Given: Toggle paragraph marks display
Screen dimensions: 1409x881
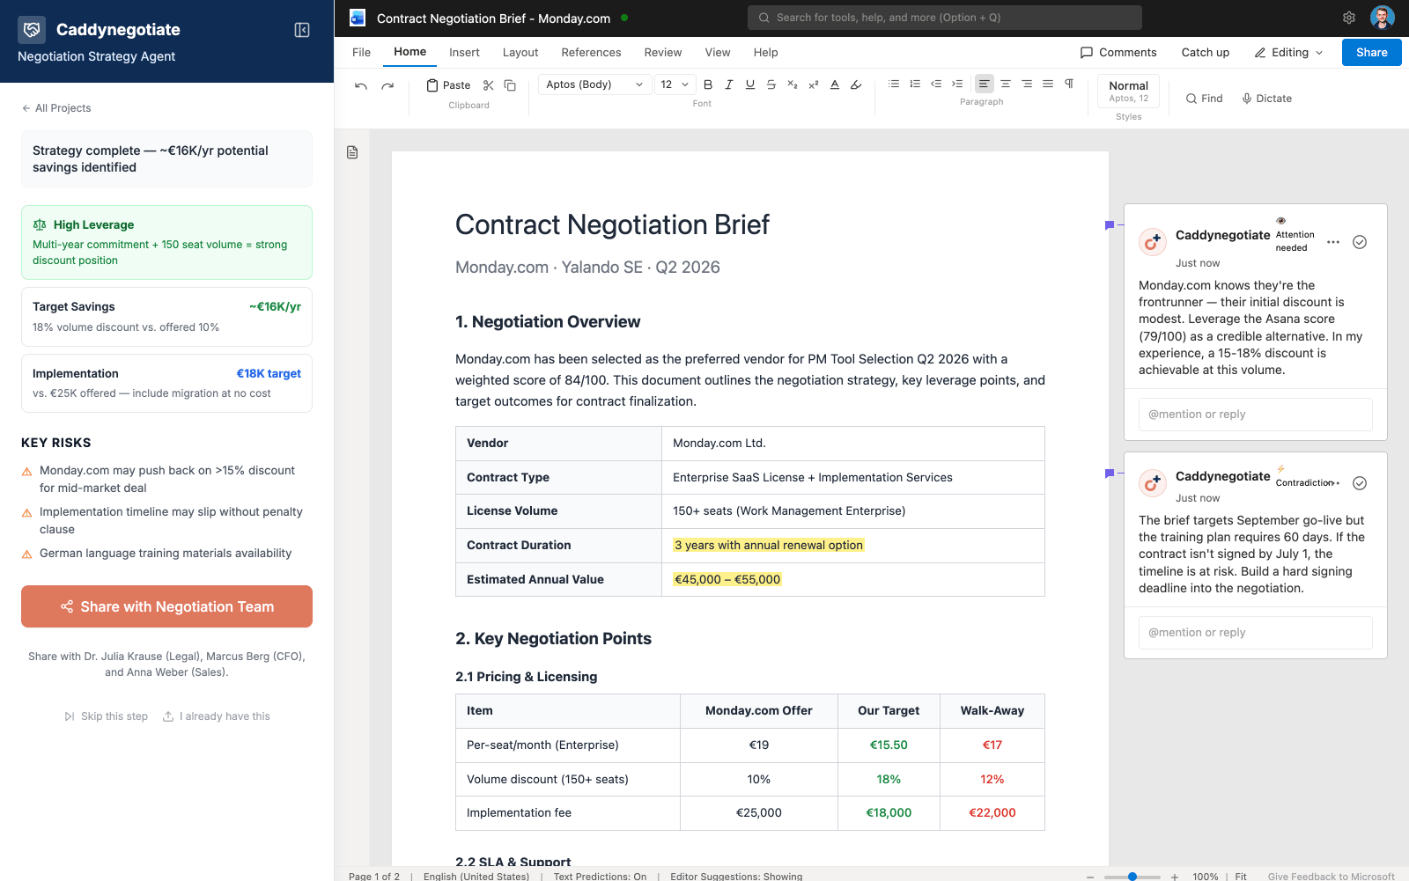Looking at the screenshot, I should [1069, 84].
